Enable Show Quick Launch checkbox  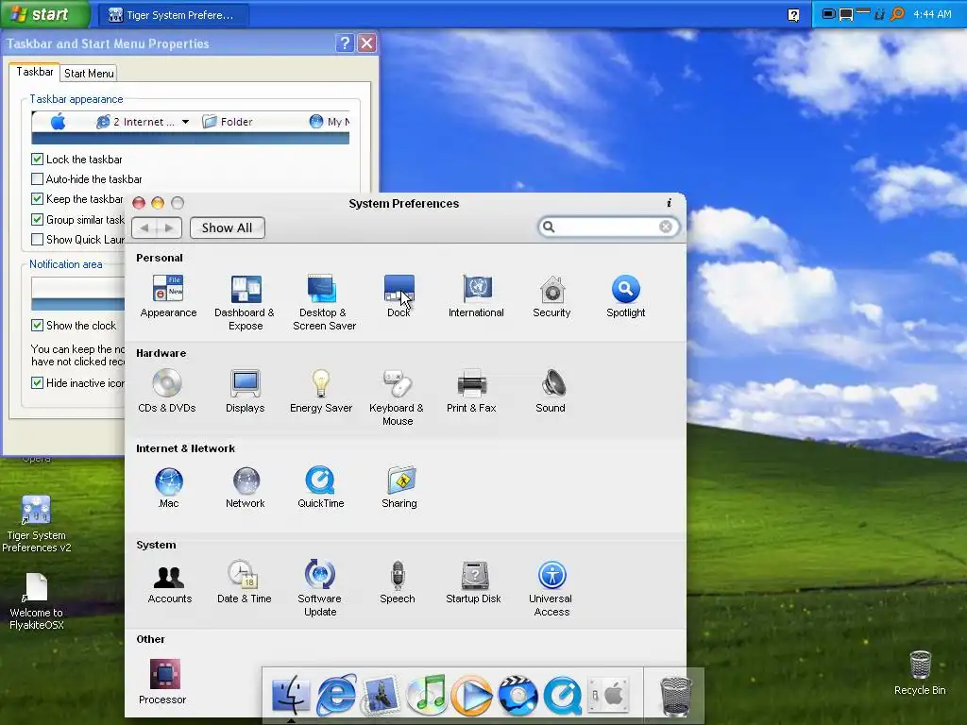(37, 239)
